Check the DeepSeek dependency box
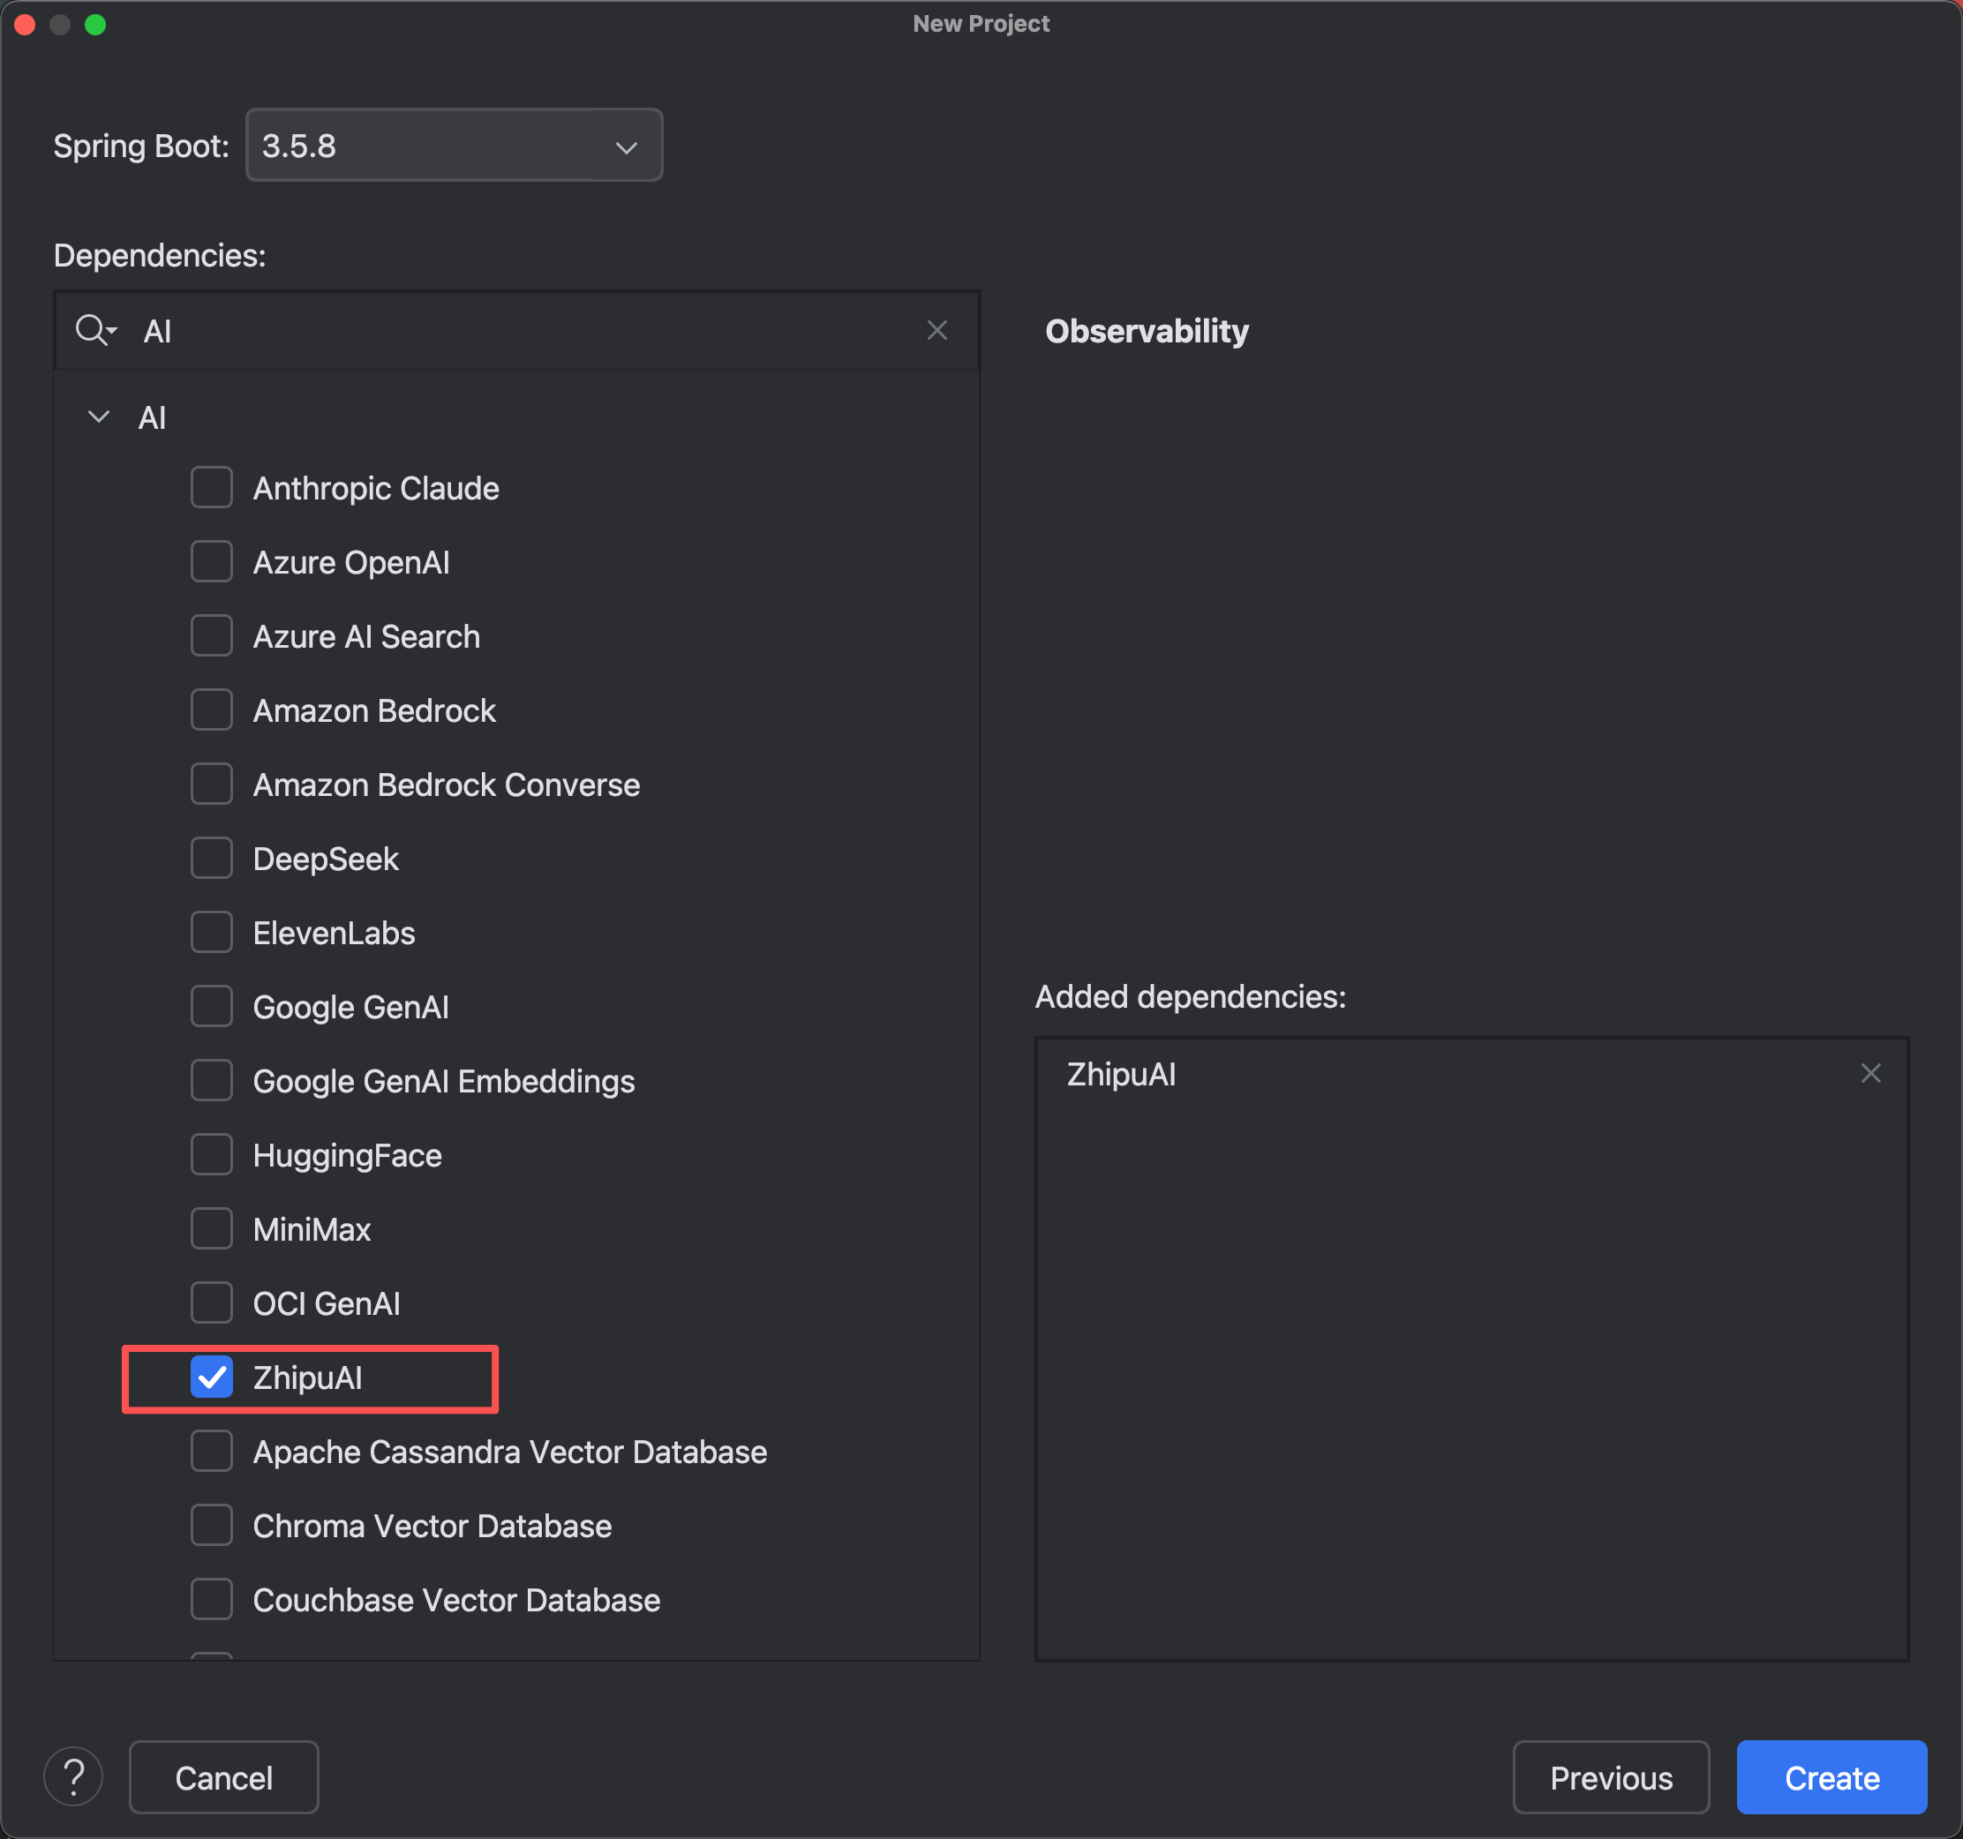The height and width of the screenshot is (1839, 1963). [211, 858]
